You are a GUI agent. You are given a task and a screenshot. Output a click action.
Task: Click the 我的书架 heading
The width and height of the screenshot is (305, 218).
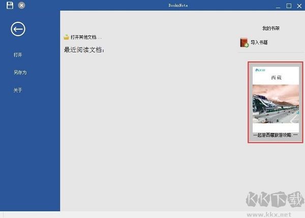[271, 28]
